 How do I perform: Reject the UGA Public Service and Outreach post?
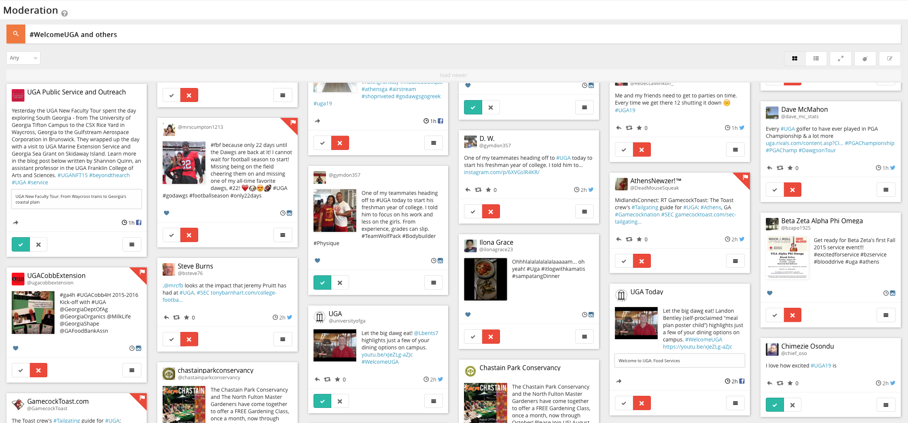click(38, 245)
